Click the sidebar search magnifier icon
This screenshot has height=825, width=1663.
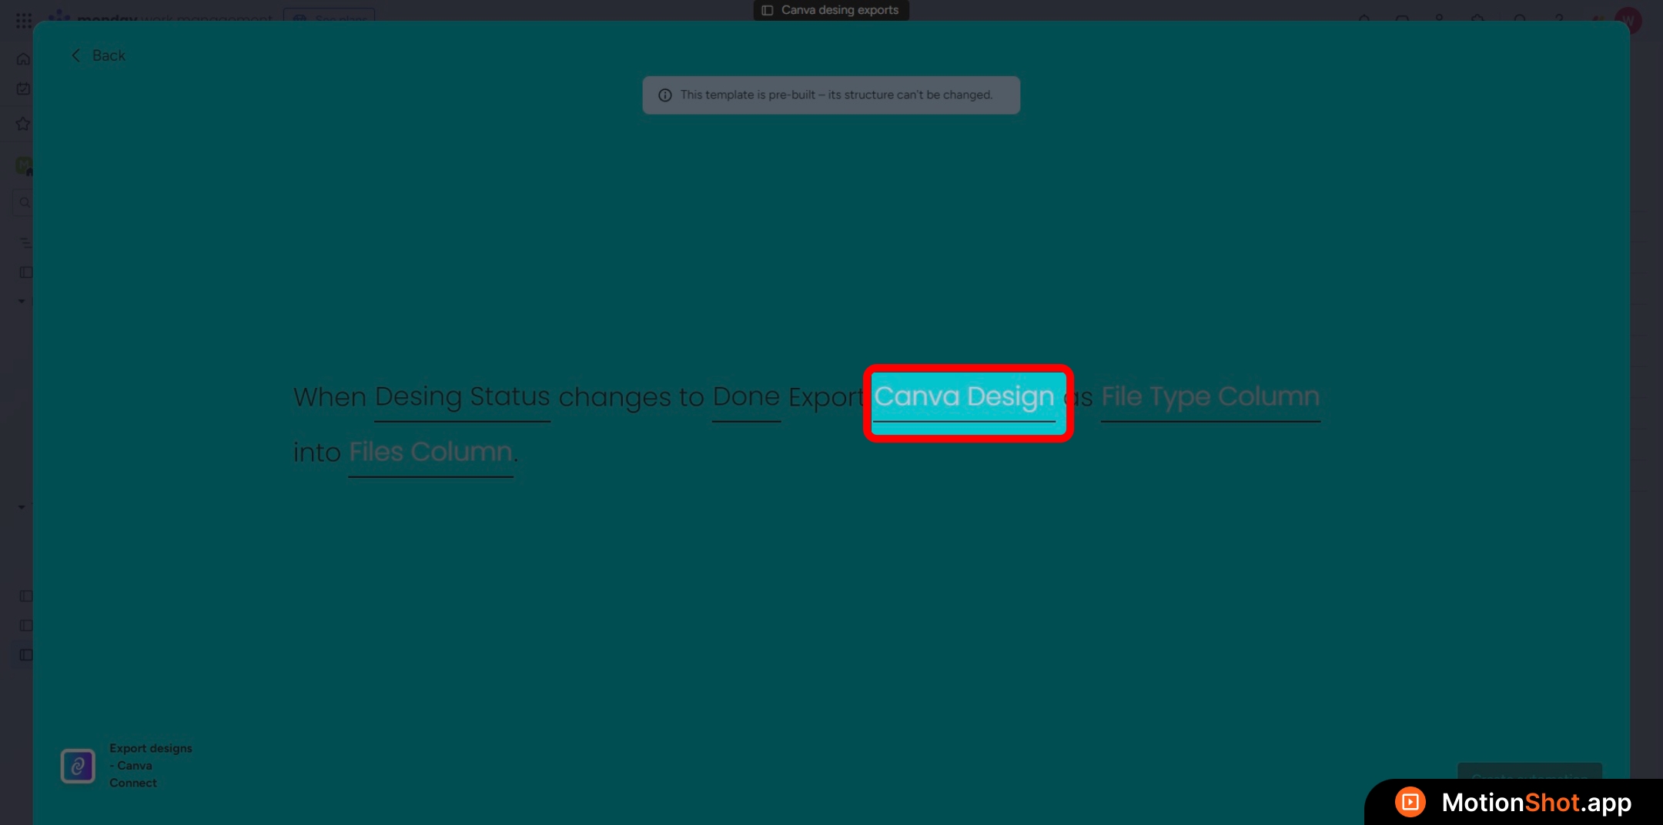coord(25,202)
